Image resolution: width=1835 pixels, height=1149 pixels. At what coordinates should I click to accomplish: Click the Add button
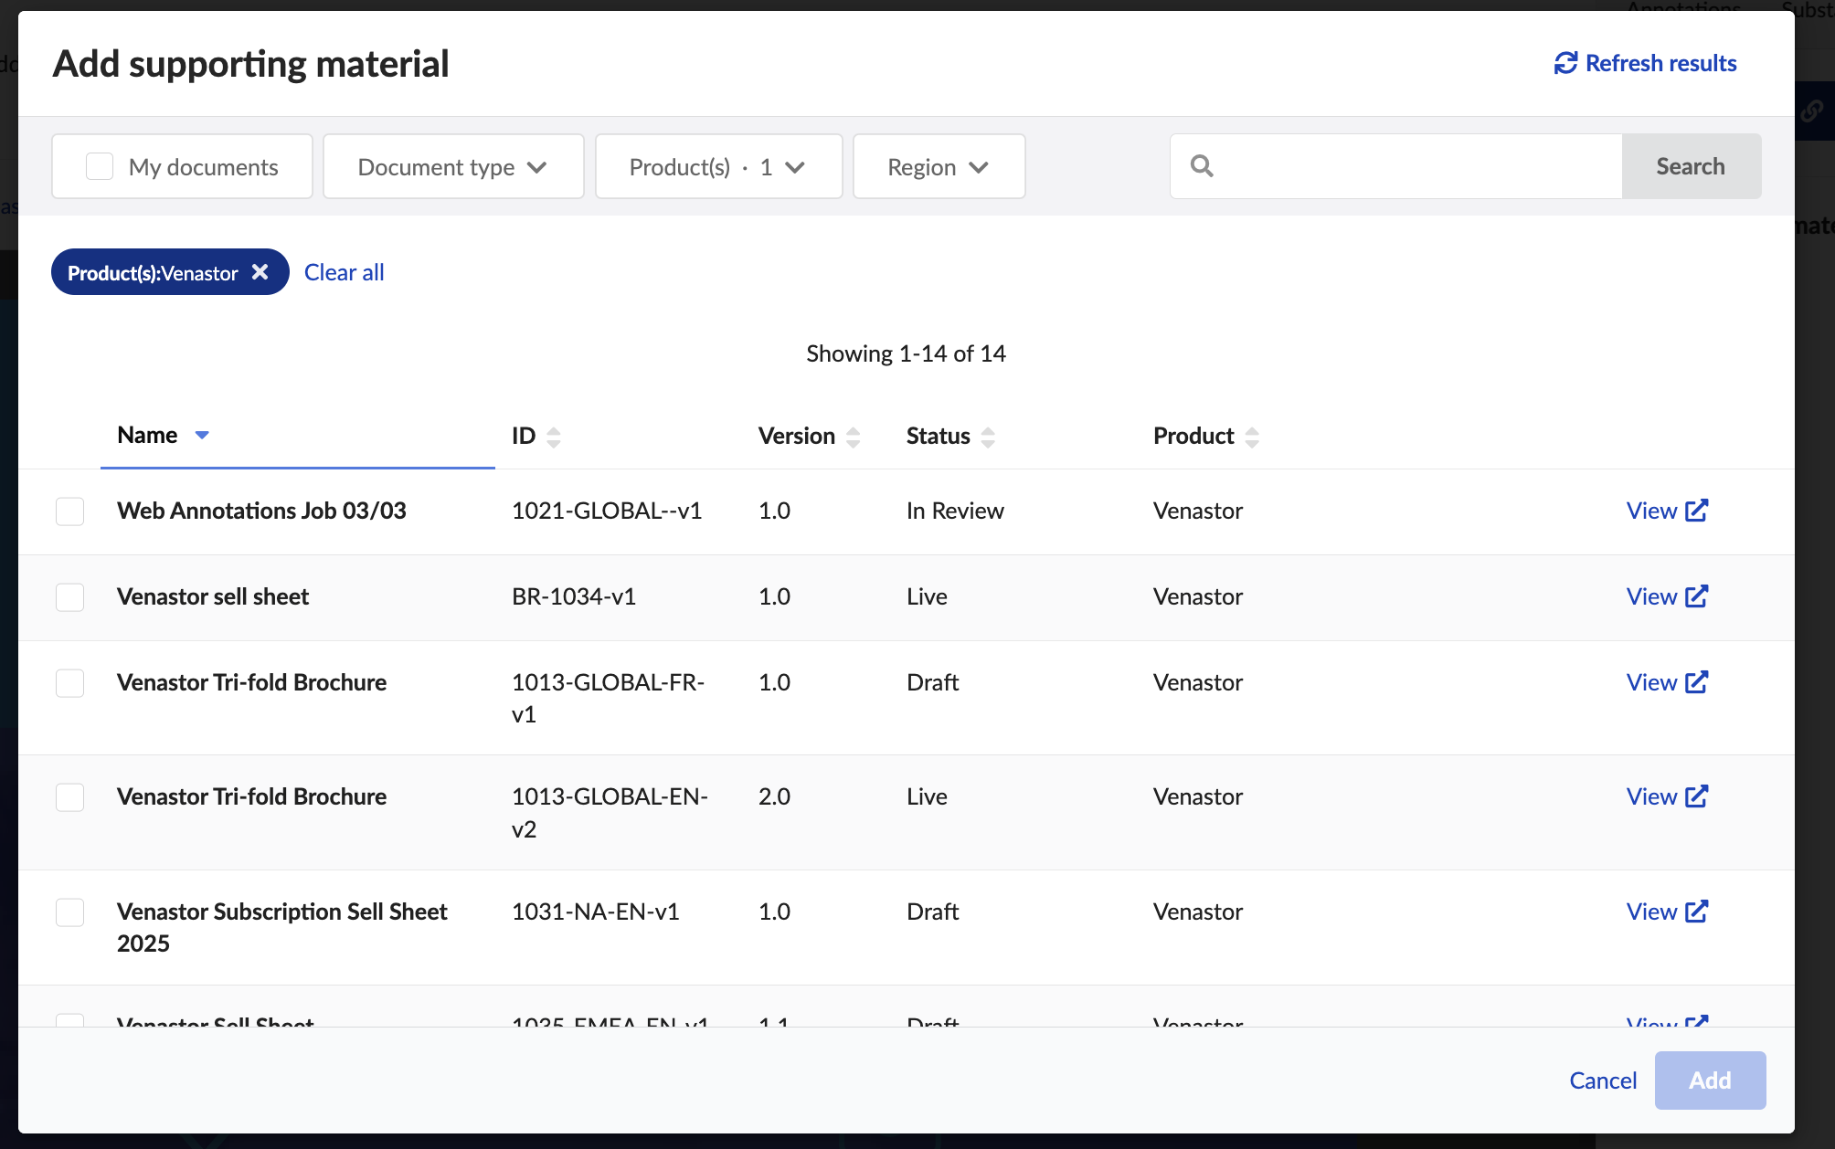[1710, 1080]
